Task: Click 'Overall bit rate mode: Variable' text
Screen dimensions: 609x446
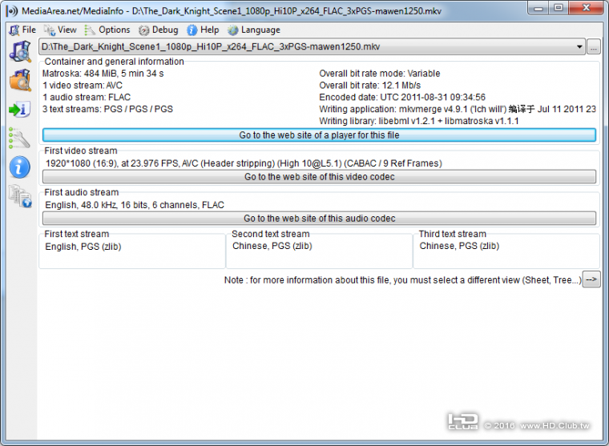Action: pos(380,74)
